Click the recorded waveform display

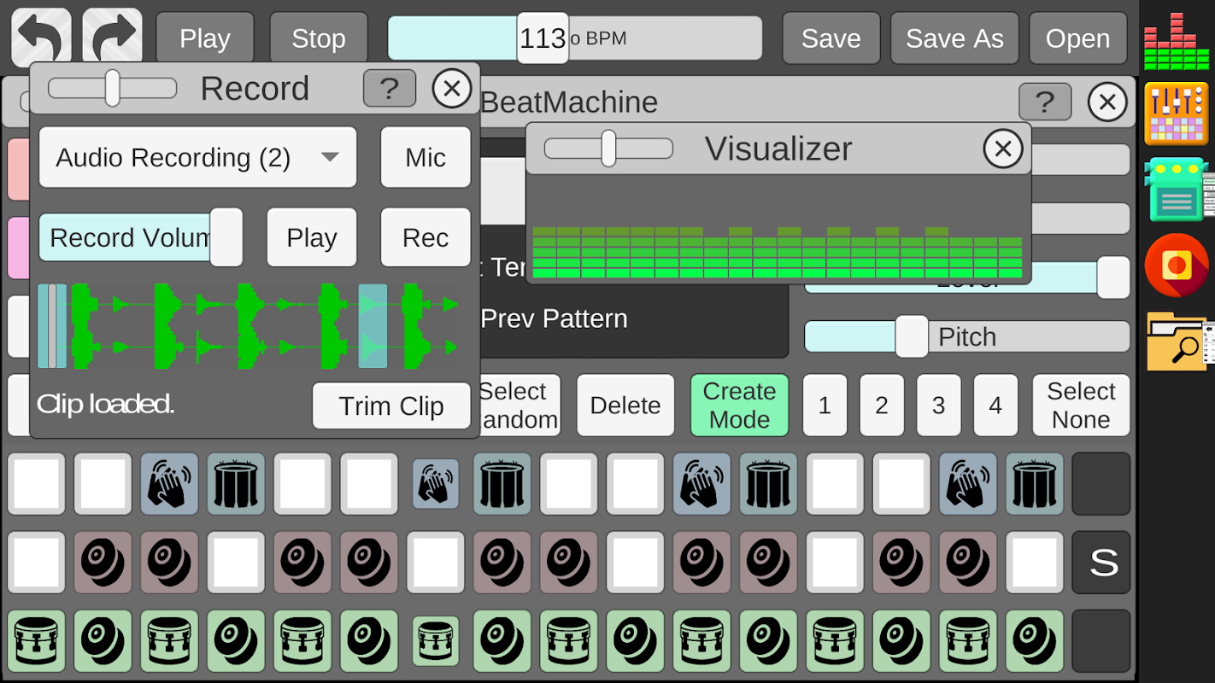(x=249, y=326)
